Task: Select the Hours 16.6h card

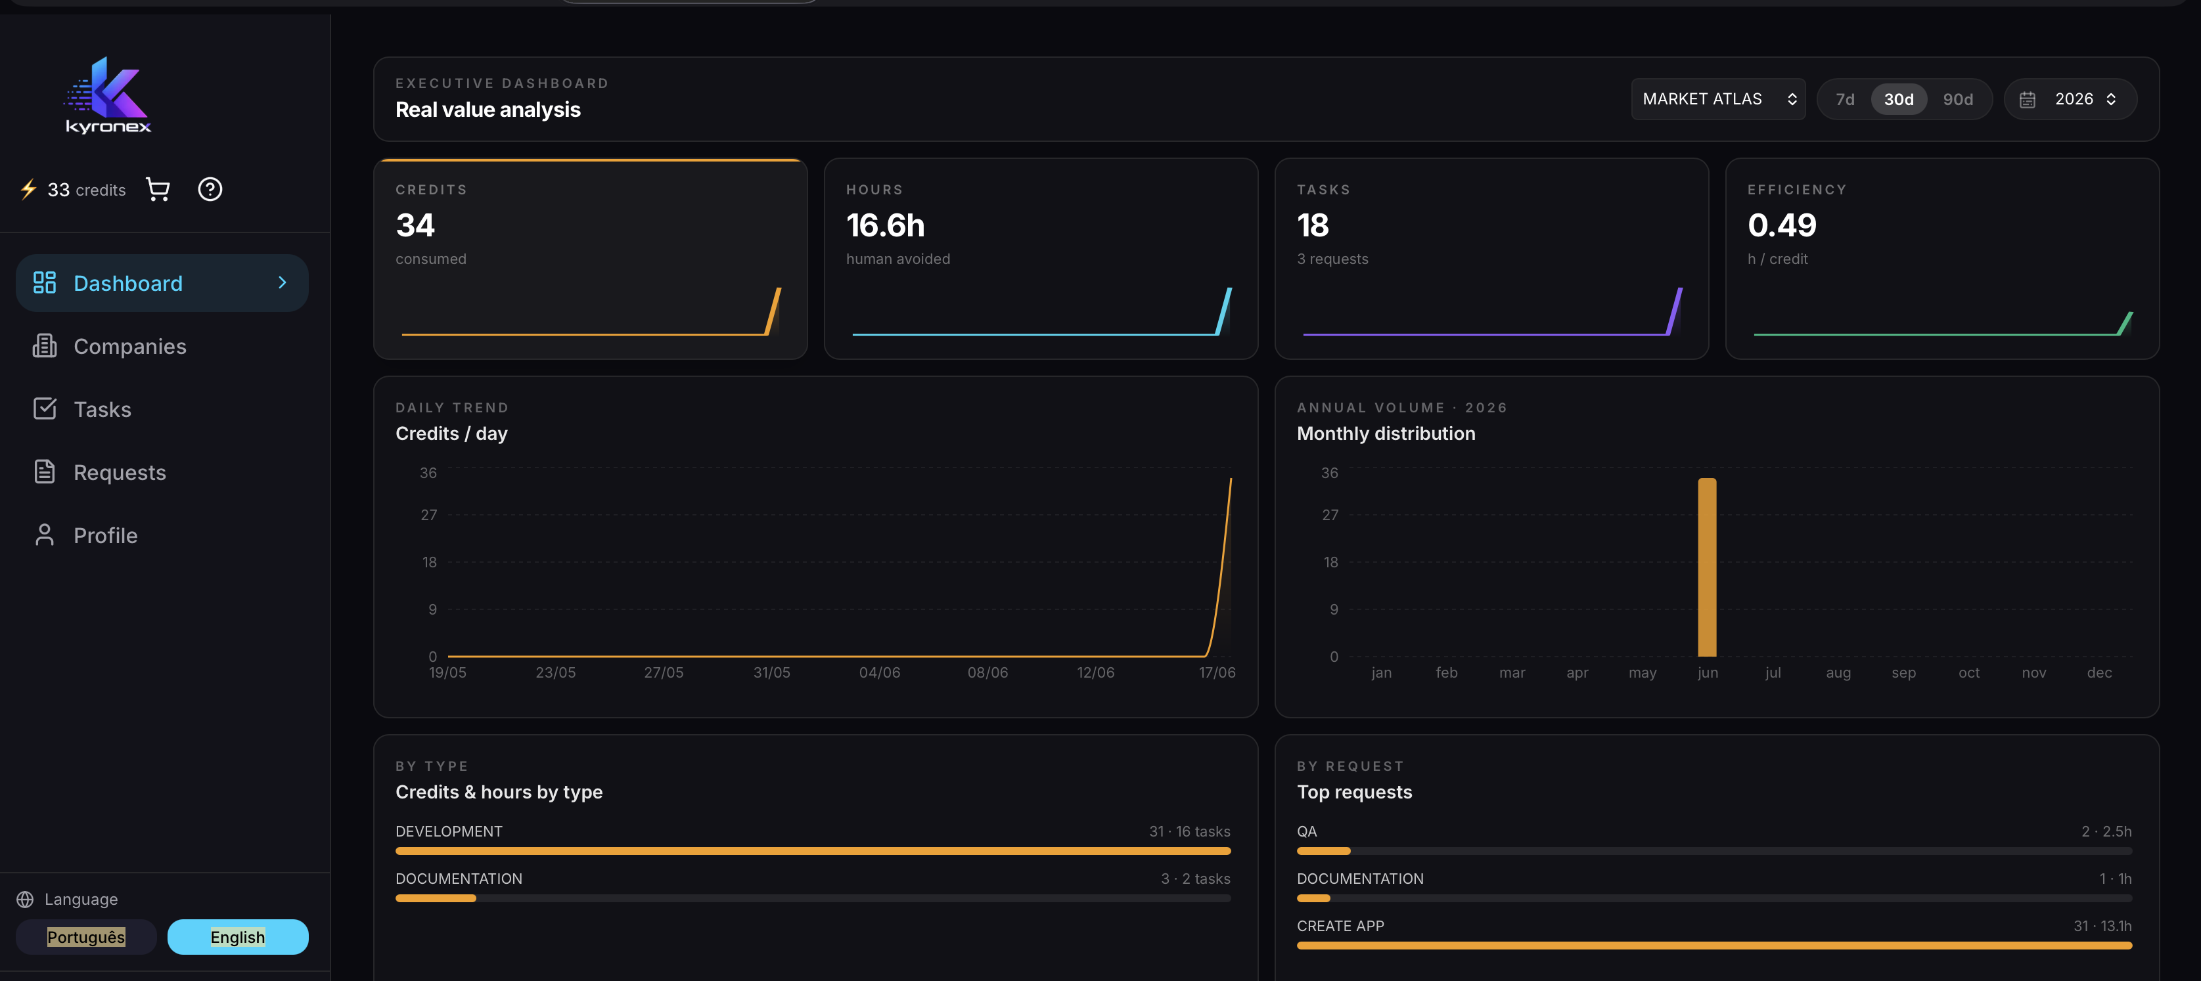Action: 1041,259
